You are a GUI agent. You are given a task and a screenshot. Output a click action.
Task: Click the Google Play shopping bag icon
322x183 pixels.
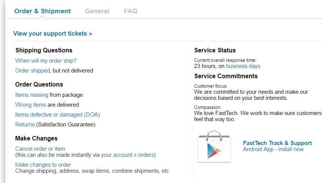pos(214,146)
